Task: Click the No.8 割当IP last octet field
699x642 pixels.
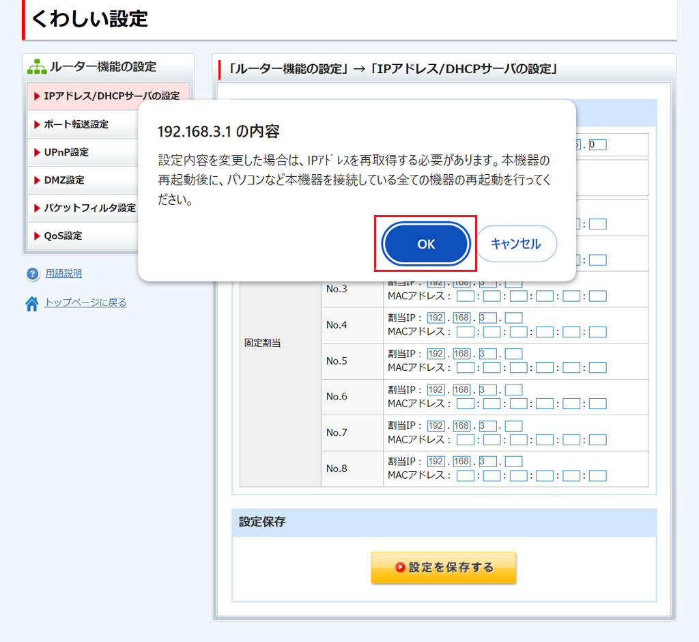Action: [513, 462]
